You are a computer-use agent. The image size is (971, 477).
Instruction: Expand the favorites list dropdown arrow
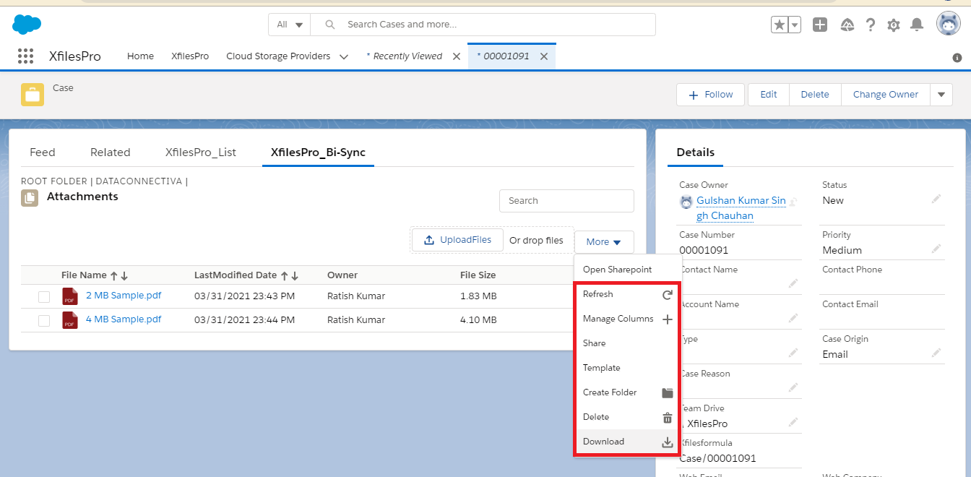(795, 25)
